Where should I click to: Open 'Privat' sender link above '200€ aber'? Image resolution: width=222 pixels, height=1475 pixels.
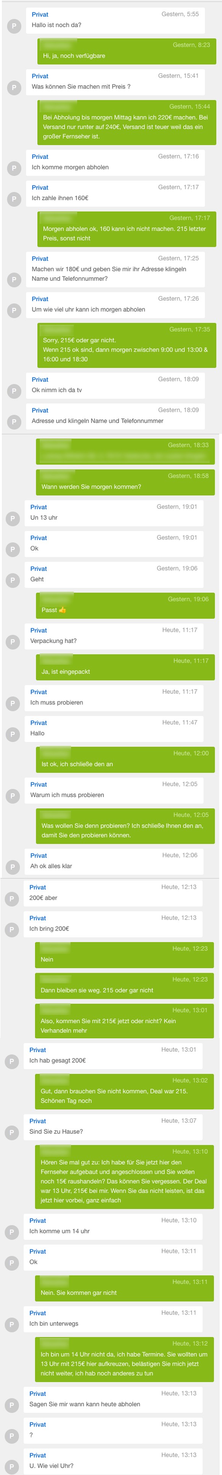coord(38,887)
